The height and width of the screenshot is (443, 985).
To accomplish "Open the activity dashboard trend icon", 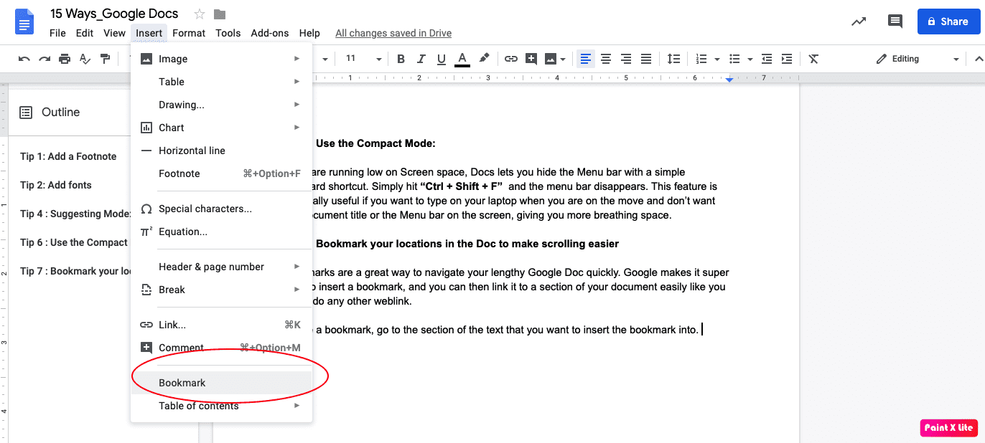I will 859,22.
